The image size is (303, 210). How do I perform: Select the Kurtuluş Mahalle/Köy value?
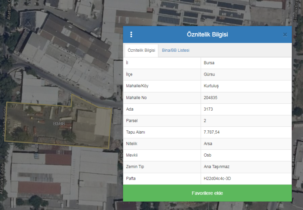click(211, 86)
